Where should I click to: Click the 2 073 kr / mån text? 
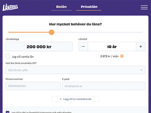[109, 56]
